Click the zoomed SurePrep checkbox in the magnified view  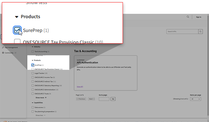click(x=17, y=30)
